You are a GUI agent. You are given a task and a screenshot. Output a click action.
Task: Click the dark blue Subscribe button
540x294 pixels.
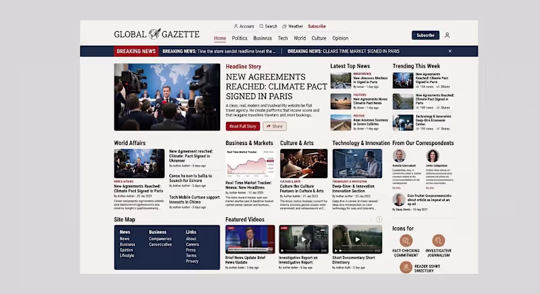point(425,35)
